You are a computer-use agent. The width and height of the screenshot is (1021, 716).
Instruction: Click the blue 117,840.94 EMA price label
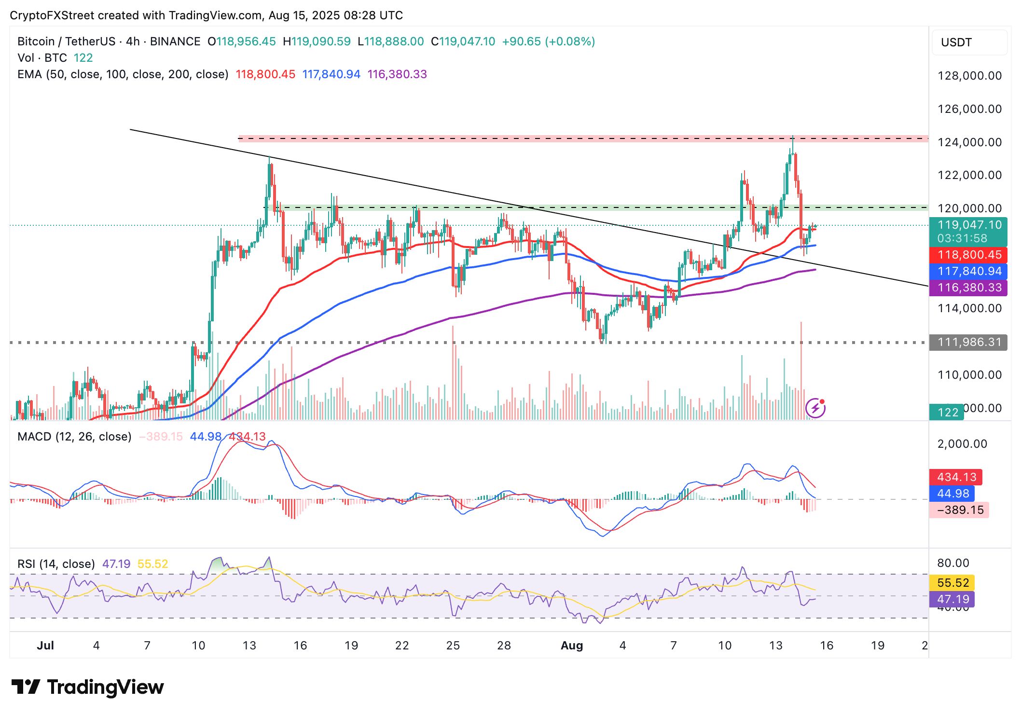pyautogui.click(x=968, y=271)
